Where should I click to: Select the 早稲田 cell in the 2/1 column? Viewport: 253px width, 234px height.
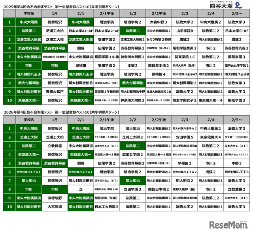(x=81, y=66)
